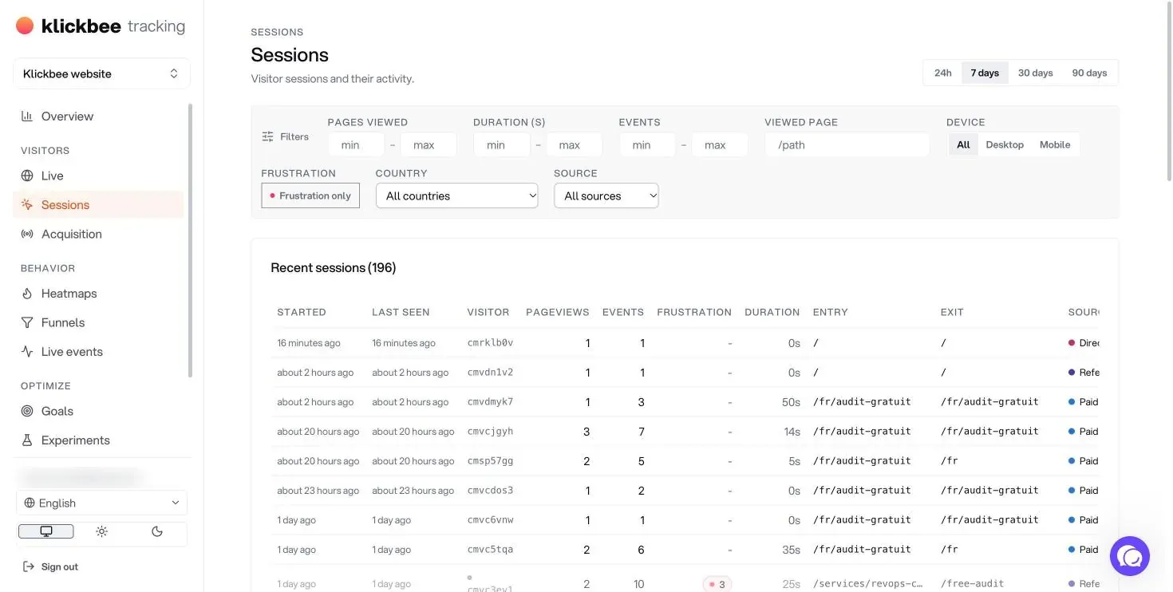The height and width of the screenshot is (592, 1173).
Task: Click the Klickbee orange logo icon
Action: pos(25,26)
